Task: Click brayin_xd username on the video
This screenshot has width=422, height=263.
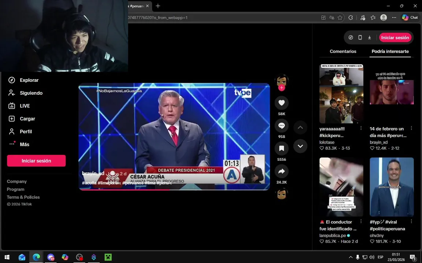Action: 93,174
